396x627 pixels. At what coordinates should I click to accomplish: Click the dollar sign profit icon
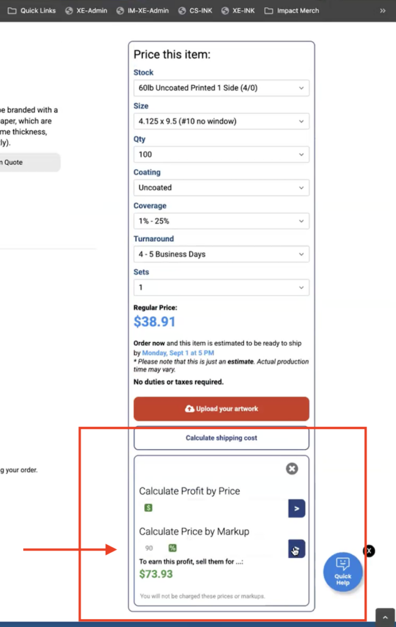coord(148,508)
